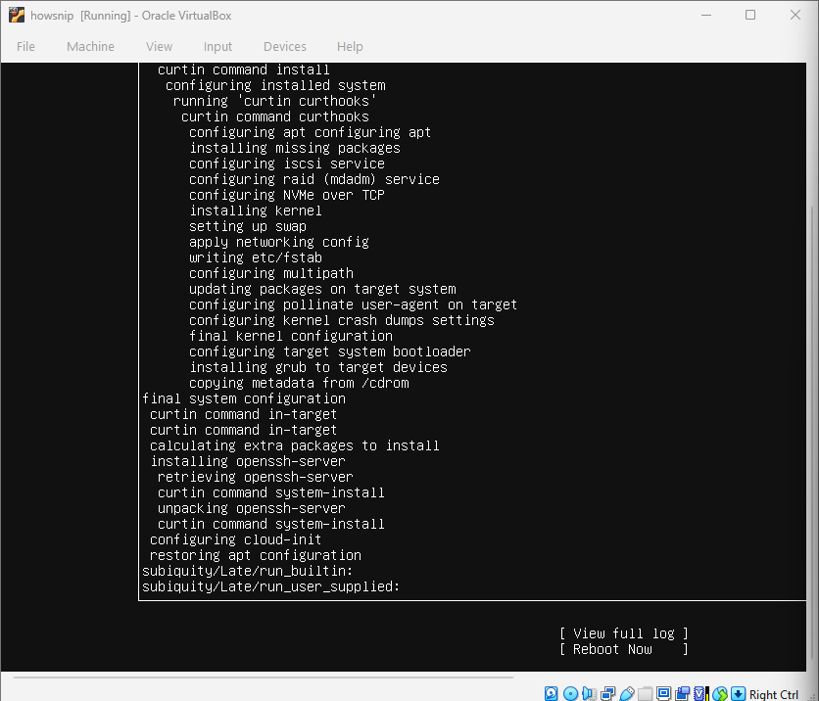Viewport: 819px width, 701px height.
Task: Click the line running 'curtin curthooks'
Action: [x=274, y=101]
